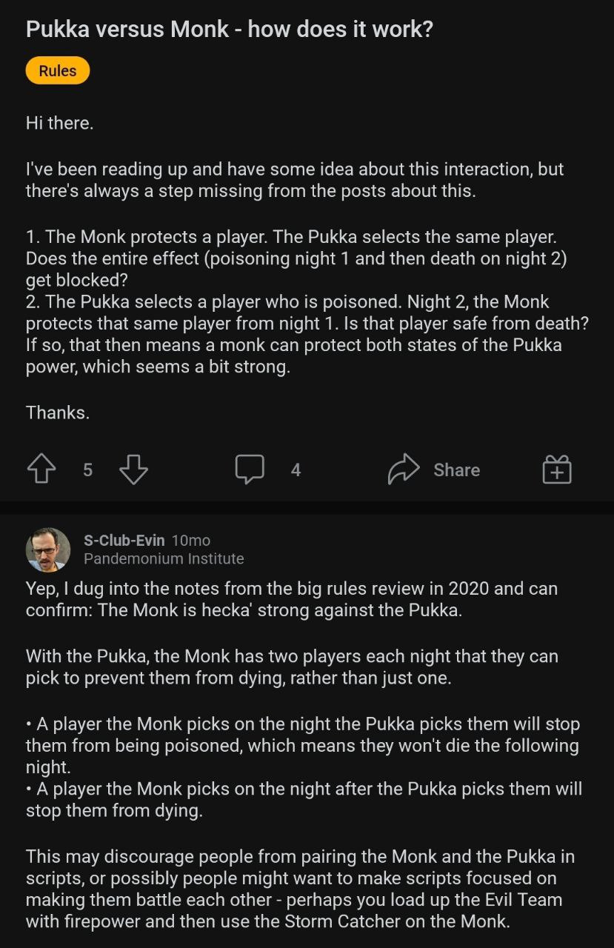
Task: Select the yellow Rules flair tag
Action: 57,71
